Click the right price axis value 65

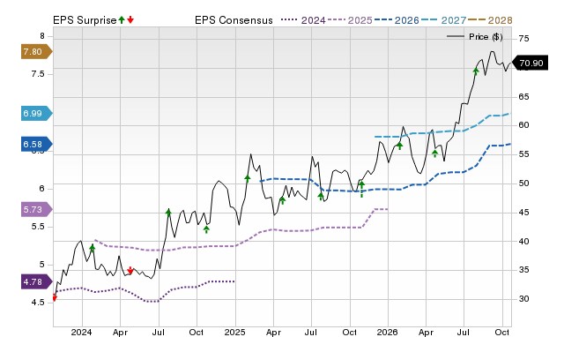(523, 97)
